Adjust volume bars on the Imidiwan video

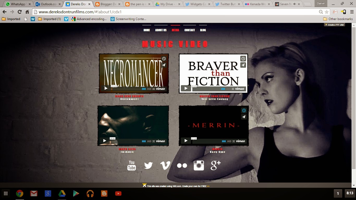(x=144, y=141)
